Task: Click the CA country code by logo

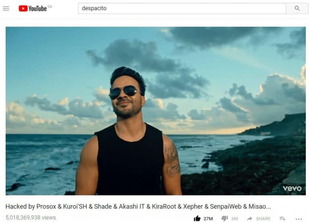Action: point(50,6)
